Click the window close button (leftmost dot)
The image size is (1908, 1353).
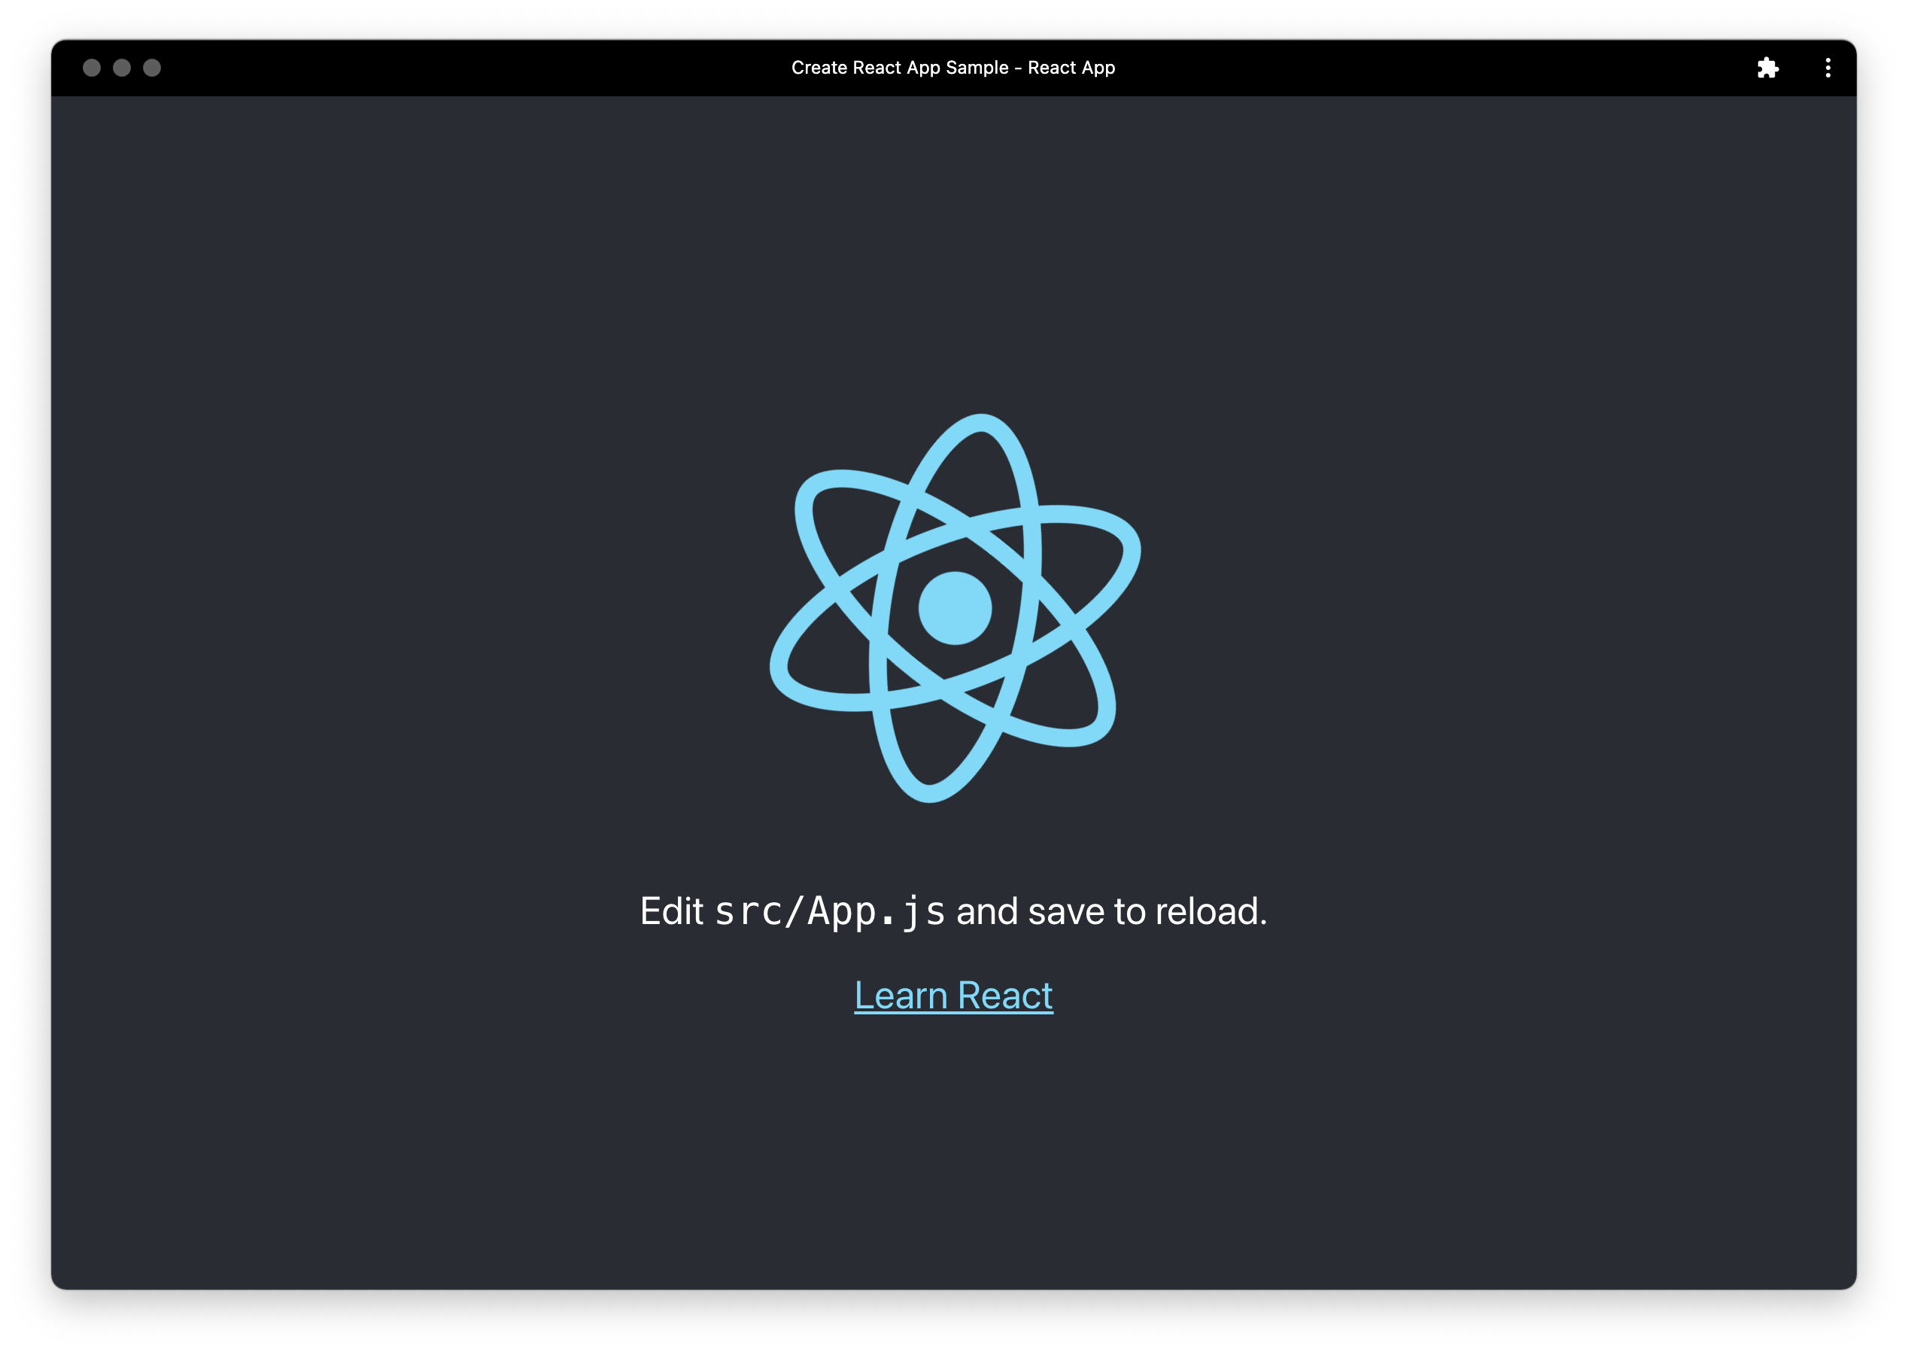click(92, 68)
